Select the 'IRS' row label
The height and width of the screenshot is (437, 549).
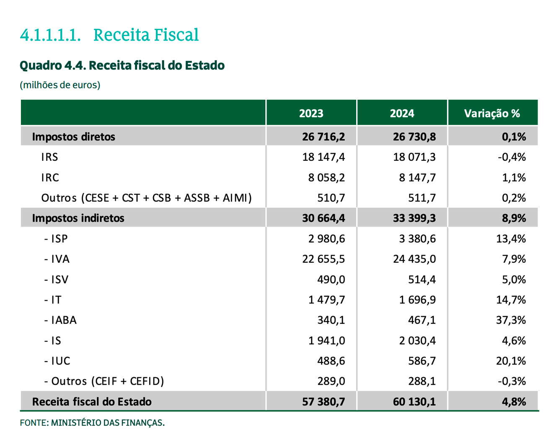point(49,157)
